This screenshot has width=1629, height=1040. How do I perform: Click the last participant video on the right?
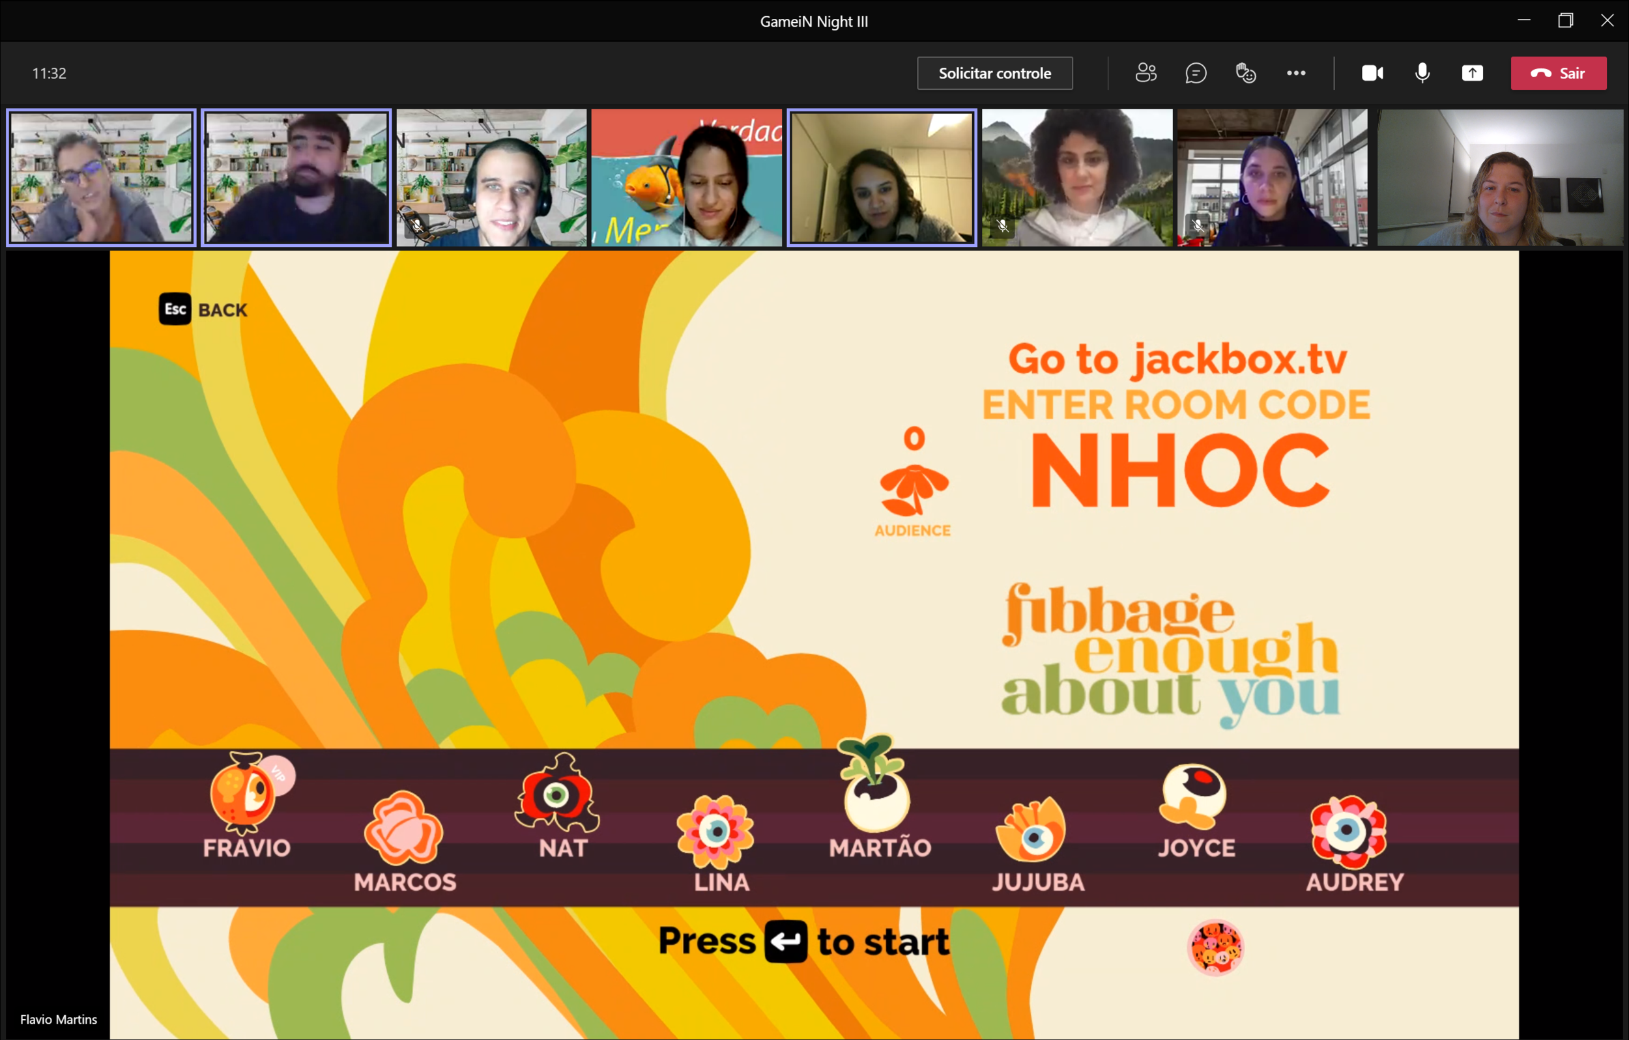click(x=1500, y=178)
